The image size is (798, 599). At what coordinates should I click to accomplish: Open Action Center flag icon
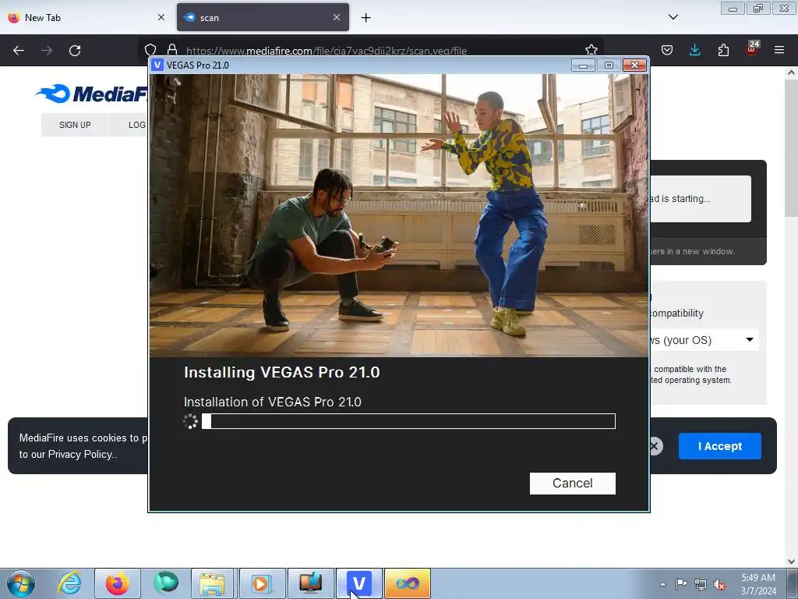[x=681, y=584]
